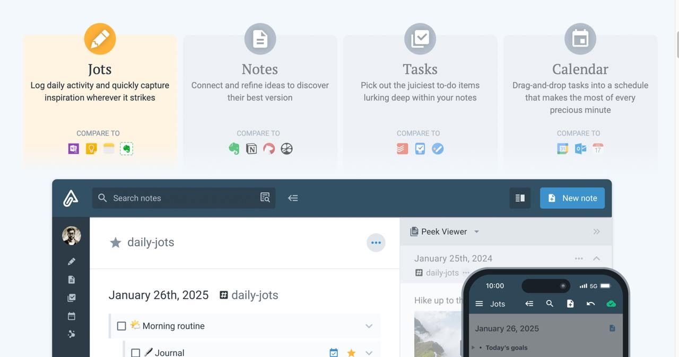Image resolution: width=679 pixels, height=357 pixels.
Task: Open the Notes document icon in sidebar
Action: coord(72,280)
